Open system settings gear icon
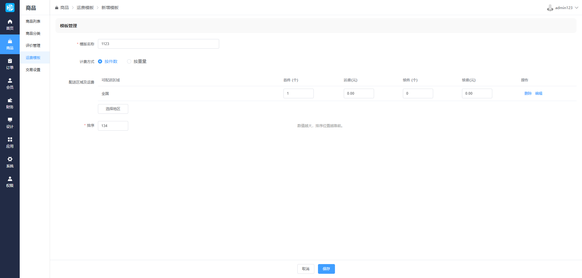The height and width of the screenshot is (278, 582). [10, 159]
